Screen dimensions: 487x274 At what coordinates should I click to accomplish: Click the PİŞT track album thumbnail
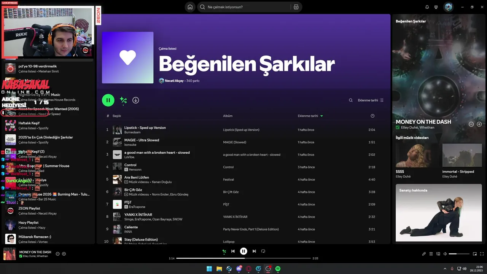(117, 204)
